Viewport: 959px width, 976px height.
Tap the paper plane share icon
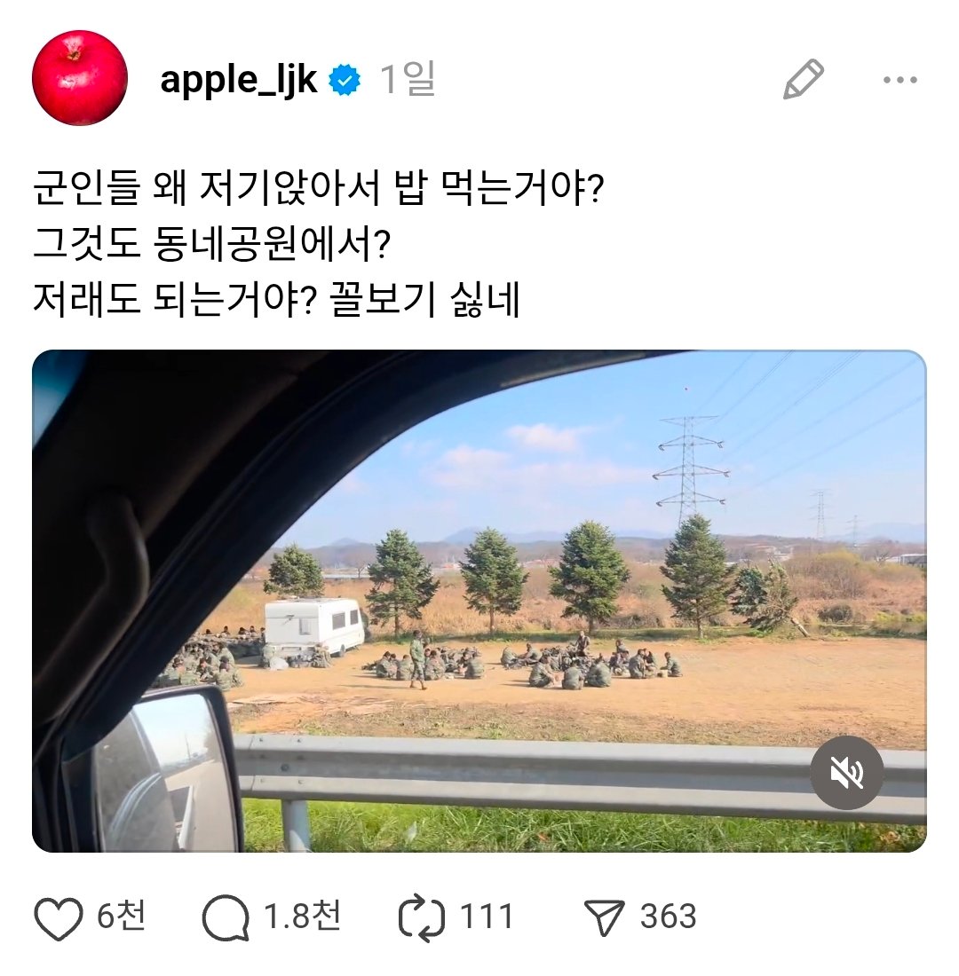pyautogui.click(x=604, y=917)
